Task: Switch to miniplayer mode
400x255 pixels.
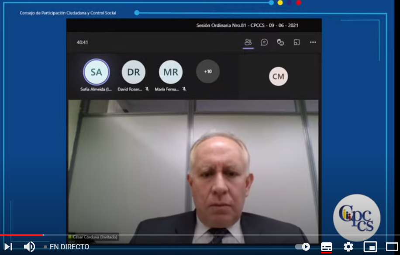Action: [x=370, y=247]
